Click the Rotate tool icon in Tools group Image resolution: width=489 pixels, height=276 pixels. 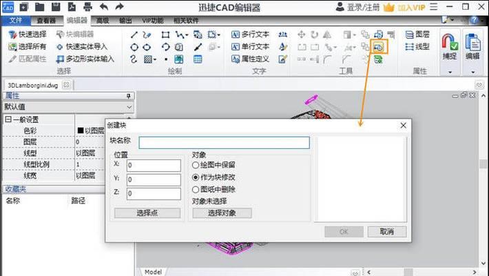(314, 34)
